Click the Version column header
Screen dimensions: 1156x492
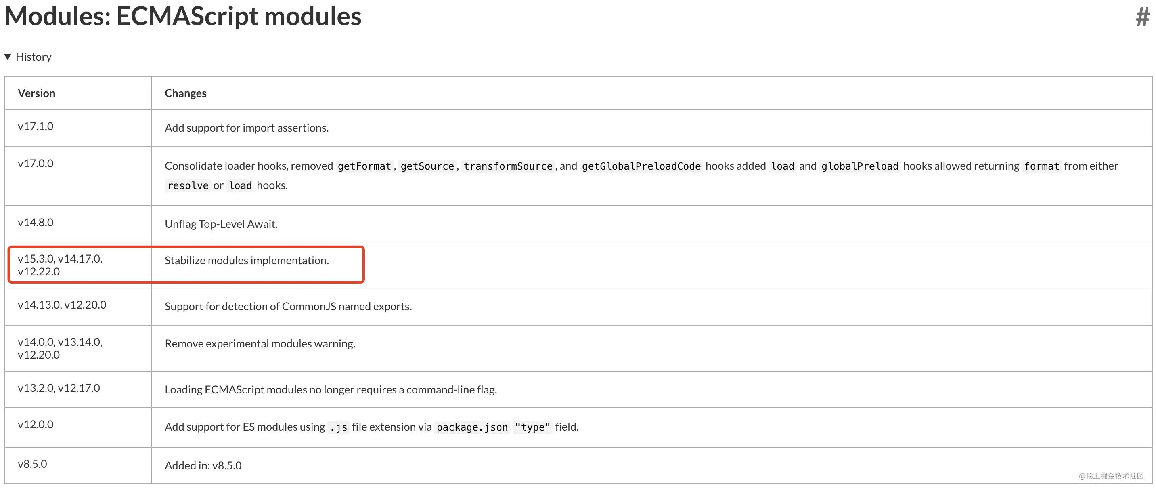point(36,93)
